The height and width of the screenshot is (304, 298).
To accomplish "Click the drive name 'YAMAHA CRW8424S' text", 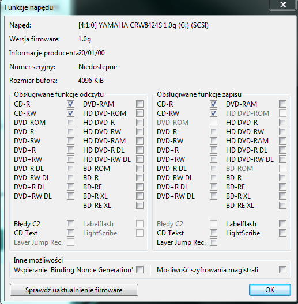I will (130, 25).
